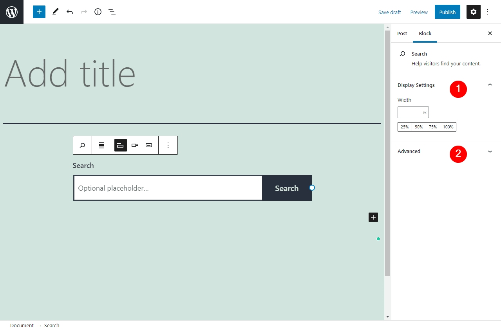Click the Publish button
The image size is (501, 330).
[x=447, y=12]
